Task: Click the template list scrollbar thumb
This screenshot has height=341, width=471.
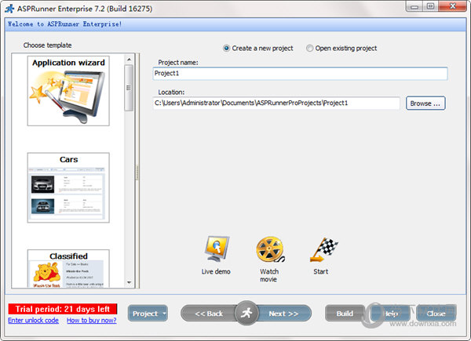Action: click(130, 88)
